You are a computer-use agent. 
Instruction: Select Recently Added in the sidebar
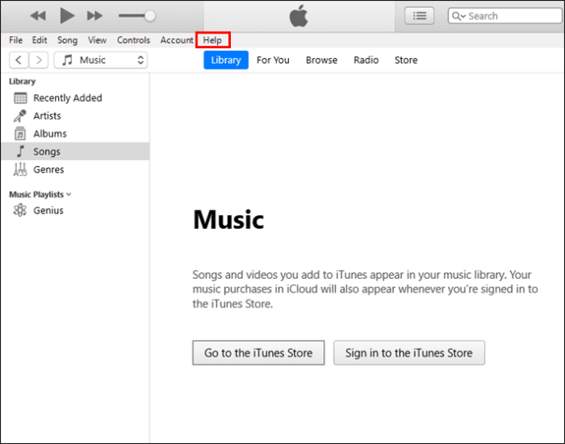click(75, 98)
